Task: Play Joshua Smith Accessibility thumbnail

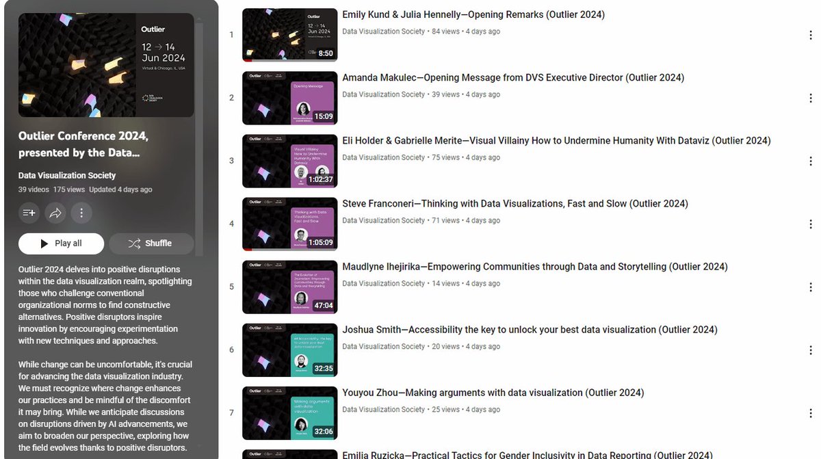Action: [x=290, y=350]
